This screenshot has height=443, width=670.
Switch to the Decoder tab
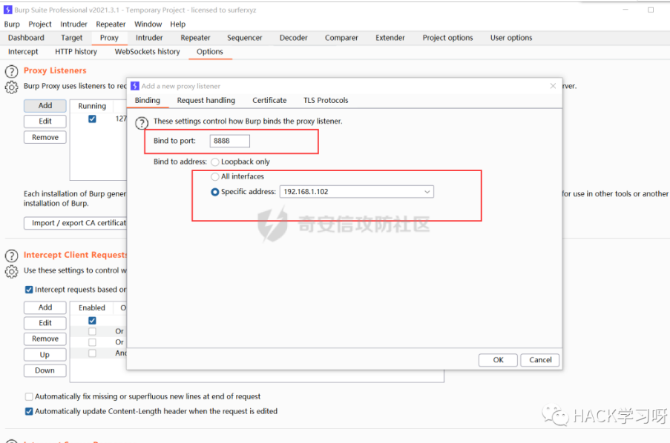(294, 38)
